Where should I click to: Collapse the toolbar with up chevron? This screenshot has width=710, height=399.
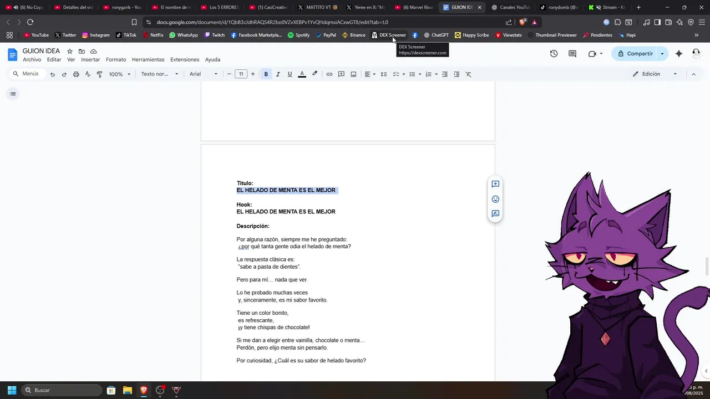point(693,74)
